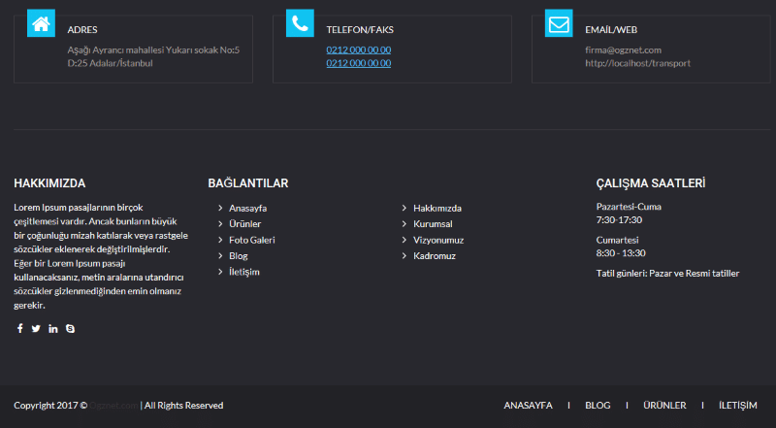The width and height of the screenshot is (776, 428).
Task: Open Anasayfa in Bağlantılar list
Action: [247, 209]
